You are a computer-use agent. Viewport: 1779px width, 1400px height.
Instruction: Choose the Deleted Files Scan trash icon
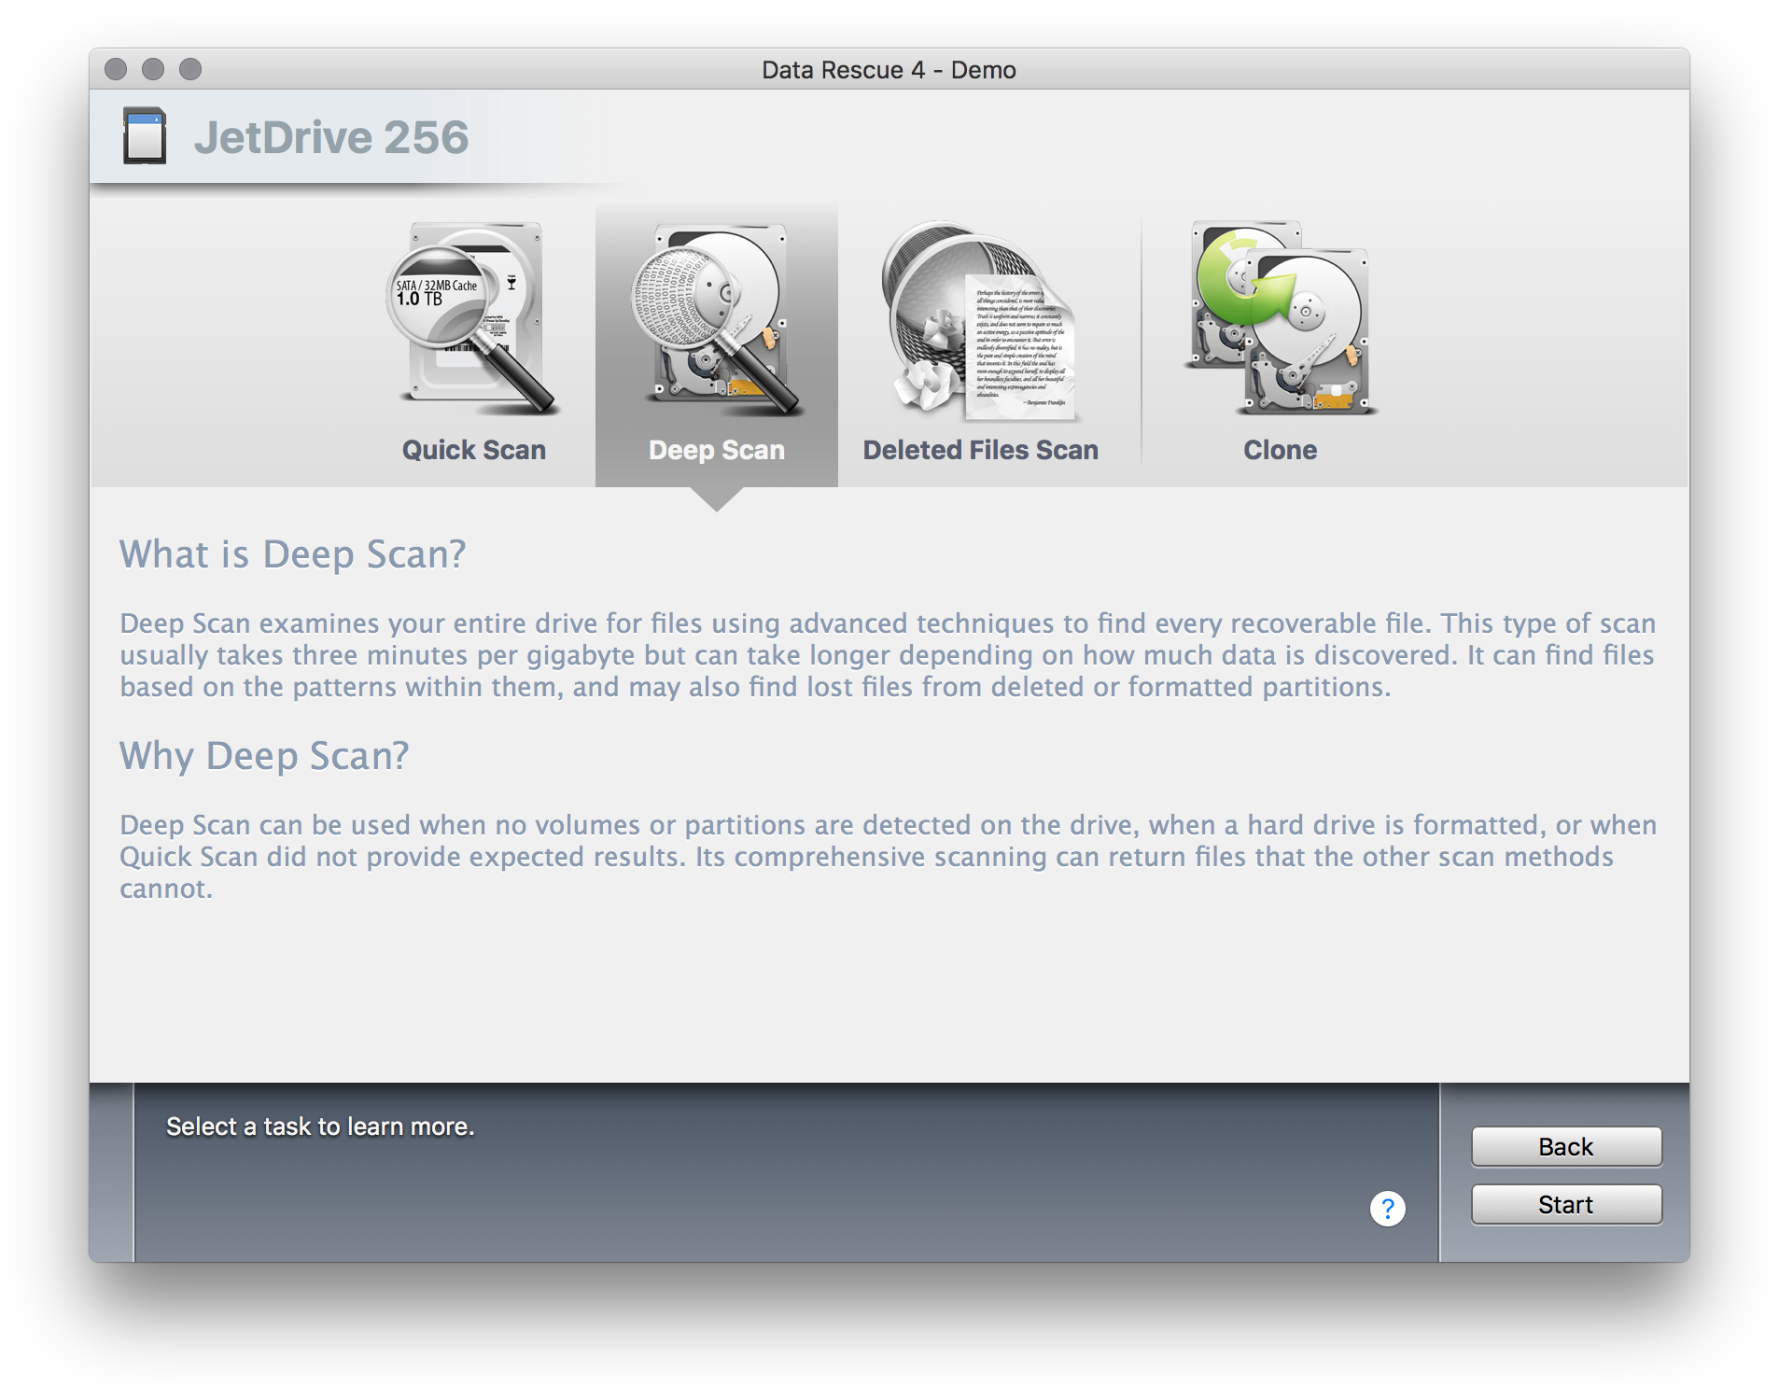(x=978, y=320)
